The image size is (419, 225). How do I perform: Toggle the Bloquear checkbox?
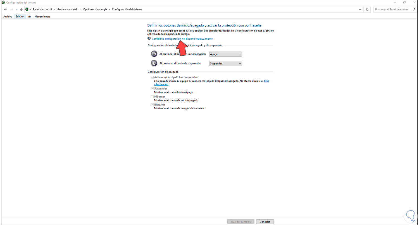152,105
